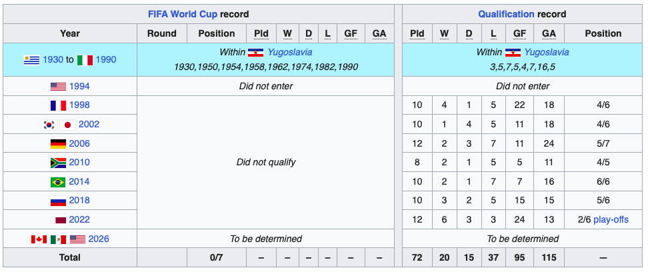This screenshot has height=272, width=648.
Task: Open the 2022 World Cup year link
Action: [79, 220]
